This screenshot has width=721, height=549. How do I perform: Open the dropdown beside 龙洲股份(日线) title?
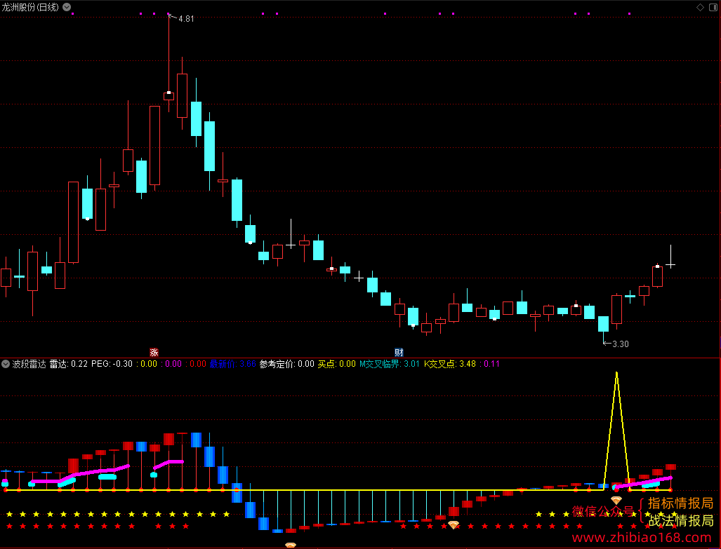point(67,7)
